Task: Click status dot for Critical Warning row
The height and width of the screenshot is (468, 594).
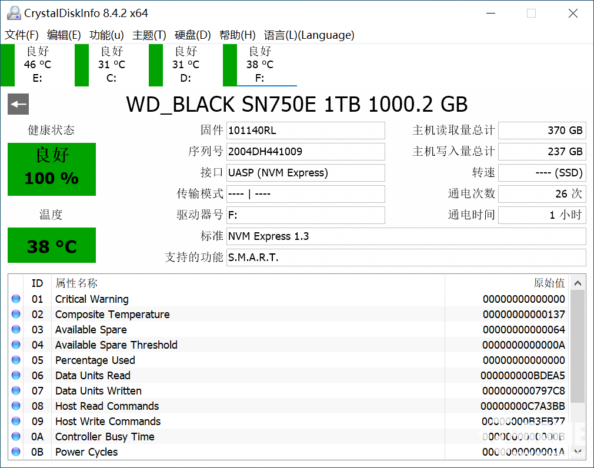Action: pyautogui.click(x=16, y=299)
